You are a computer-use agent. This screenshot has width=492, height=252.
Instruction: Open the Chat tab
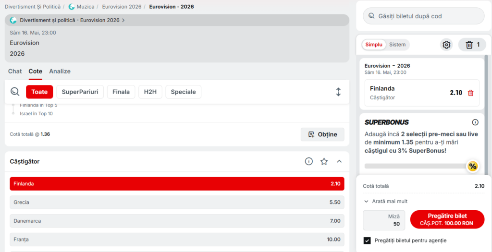[15, 72]
